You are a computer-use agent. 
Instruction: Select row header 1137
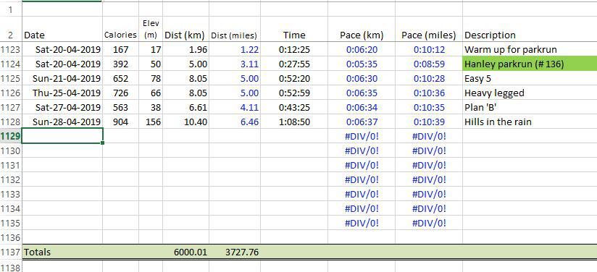11,252
